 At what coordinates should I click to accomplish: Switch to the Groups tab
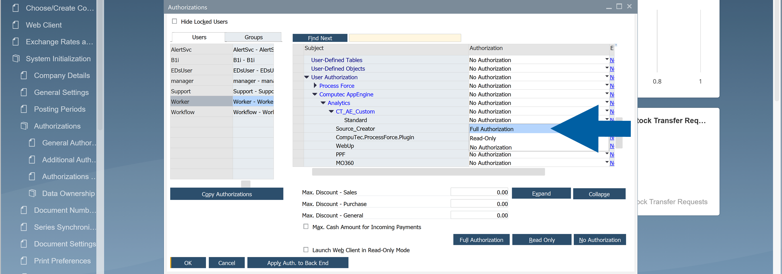click(x=253, y=37)
